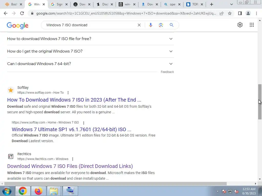Launch Firefox from the taskbar
The image size is (262, 196).
38,191
